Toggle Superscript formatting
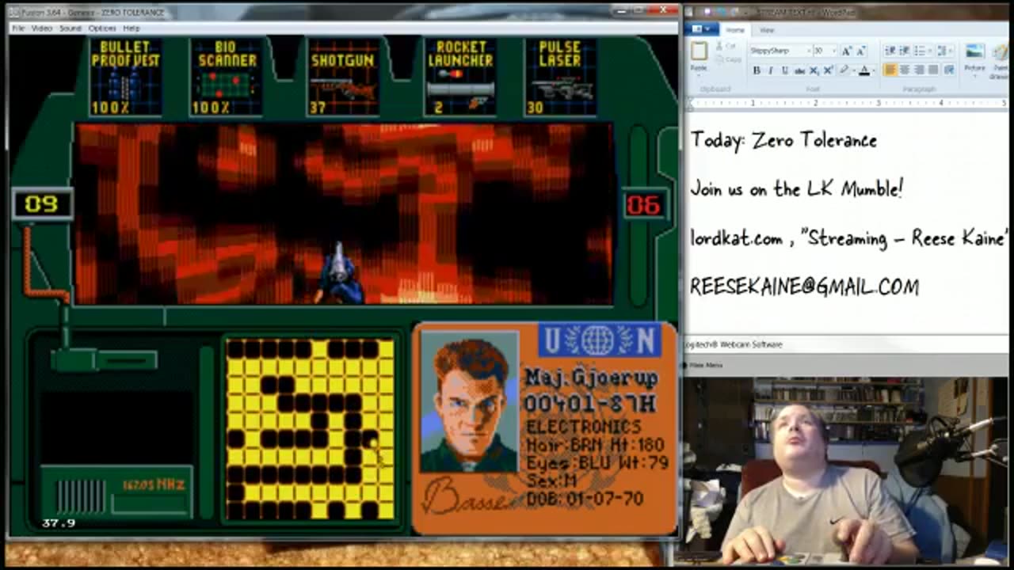 pyautogui.click(x=829, y=70)
